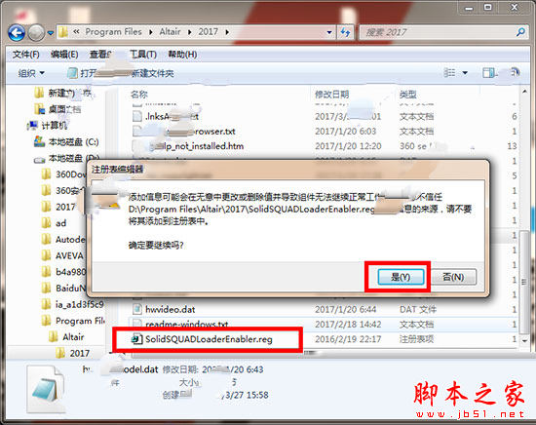Open the 编辑(E) menu

tap(64, 55)
